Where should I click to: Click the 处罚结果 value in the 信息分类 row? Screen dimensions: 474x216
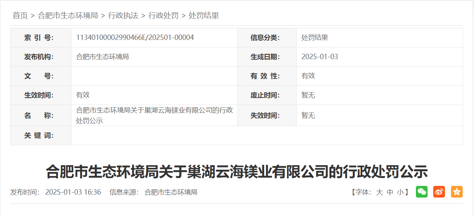pyautogui.click(x=315, y=38)
